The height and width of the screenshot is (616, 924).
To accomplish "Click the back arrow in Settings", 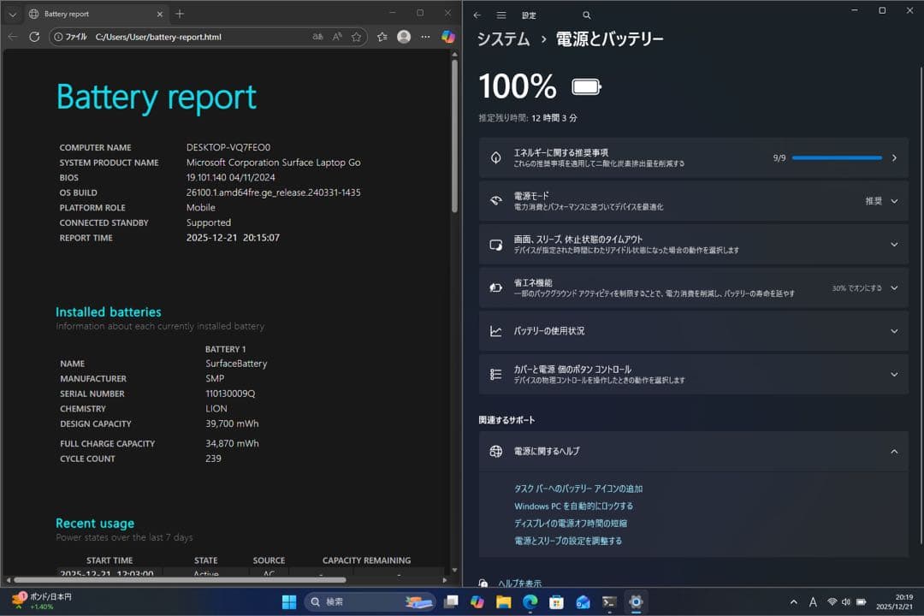I will [476, 15].
